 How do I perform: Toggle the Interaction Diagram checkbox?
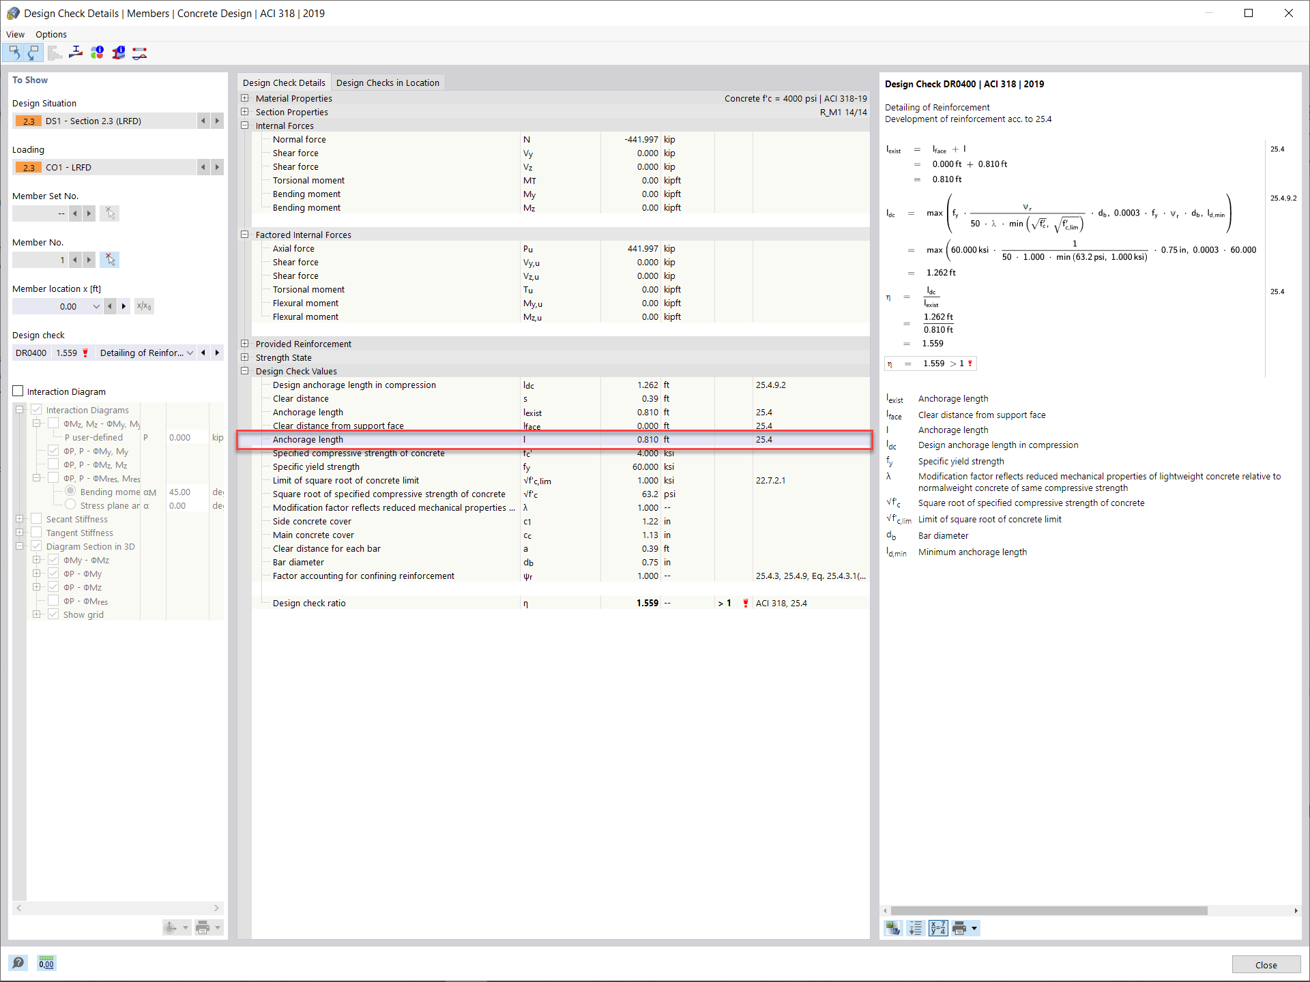18,390
